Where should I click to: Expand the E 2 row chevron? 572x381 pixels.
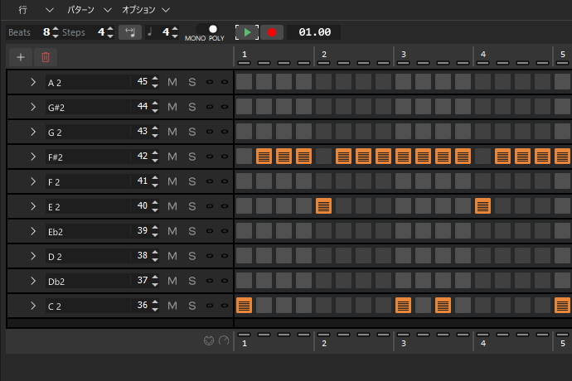point(33,206)
